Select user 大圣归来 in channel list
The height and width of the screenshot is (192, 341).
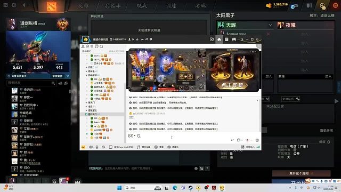(x=98, y=91)
